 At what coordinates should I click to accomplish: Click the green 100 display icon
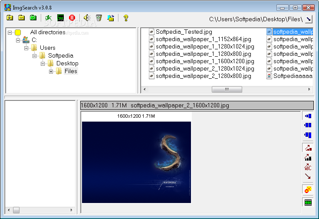(60, 18)
